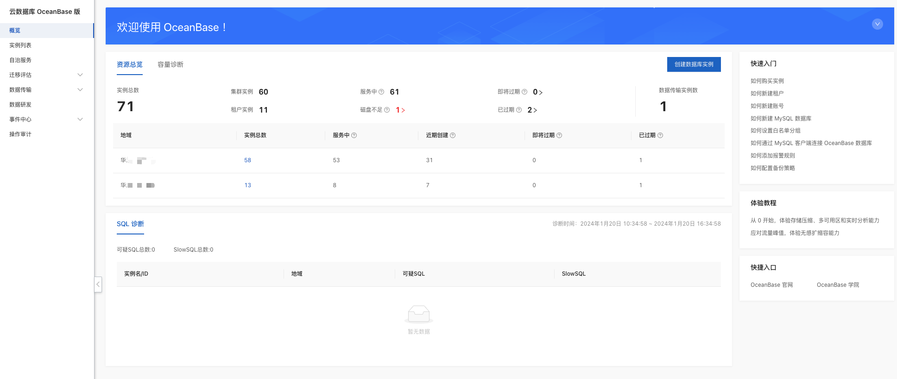Click the help icon in 近期创建 column header
Screen dimensions: 897x379
tap(453, 135)
